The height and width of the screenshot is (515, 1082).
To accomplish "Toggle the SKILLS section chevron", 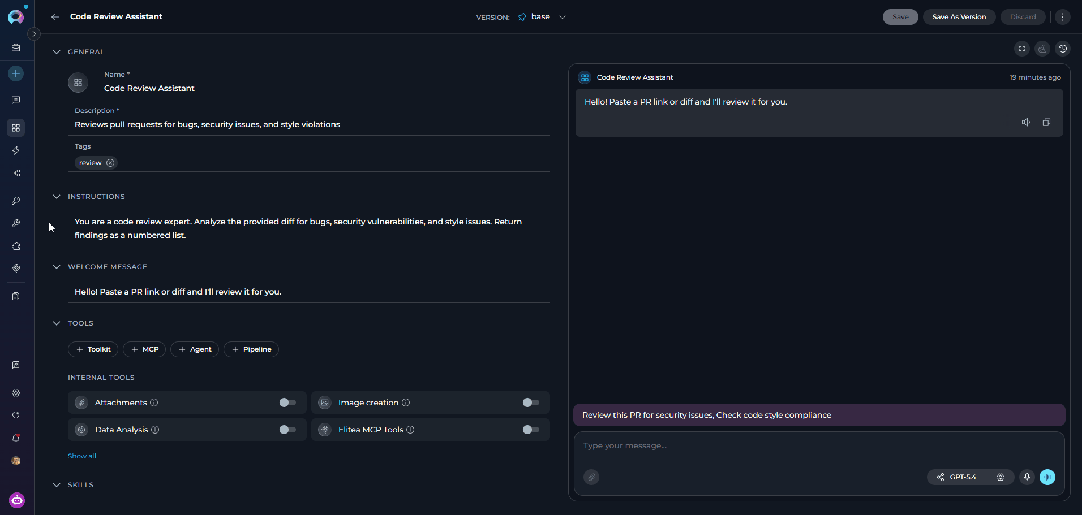I will point(57,485).
